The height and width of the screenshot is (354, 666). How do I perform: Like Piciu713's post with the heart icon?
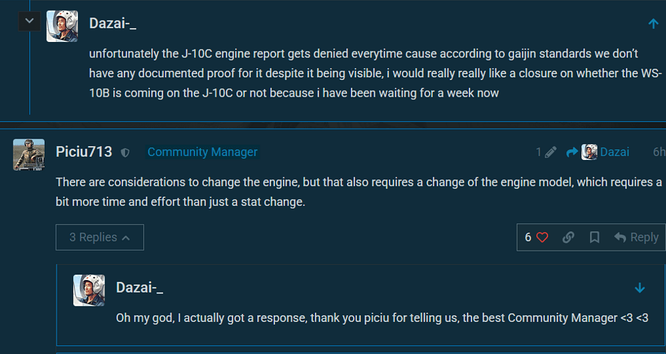click(542, 237)
